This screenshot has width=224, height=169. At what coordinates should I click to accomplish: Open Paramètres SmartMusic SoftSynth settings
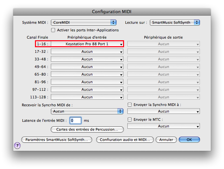tap(56, 140)
